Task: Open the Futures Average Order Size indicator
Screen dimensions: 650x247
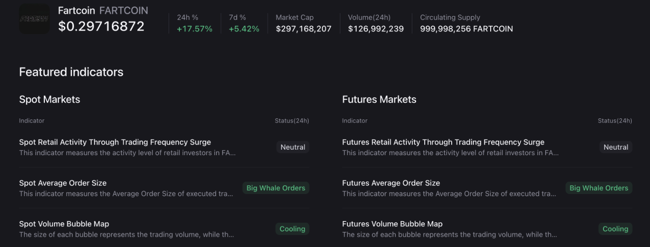Action: click(391, 183)
